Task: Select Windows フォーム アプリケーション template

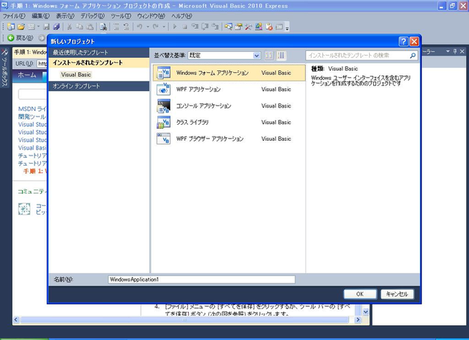Action: coord(229,72)
